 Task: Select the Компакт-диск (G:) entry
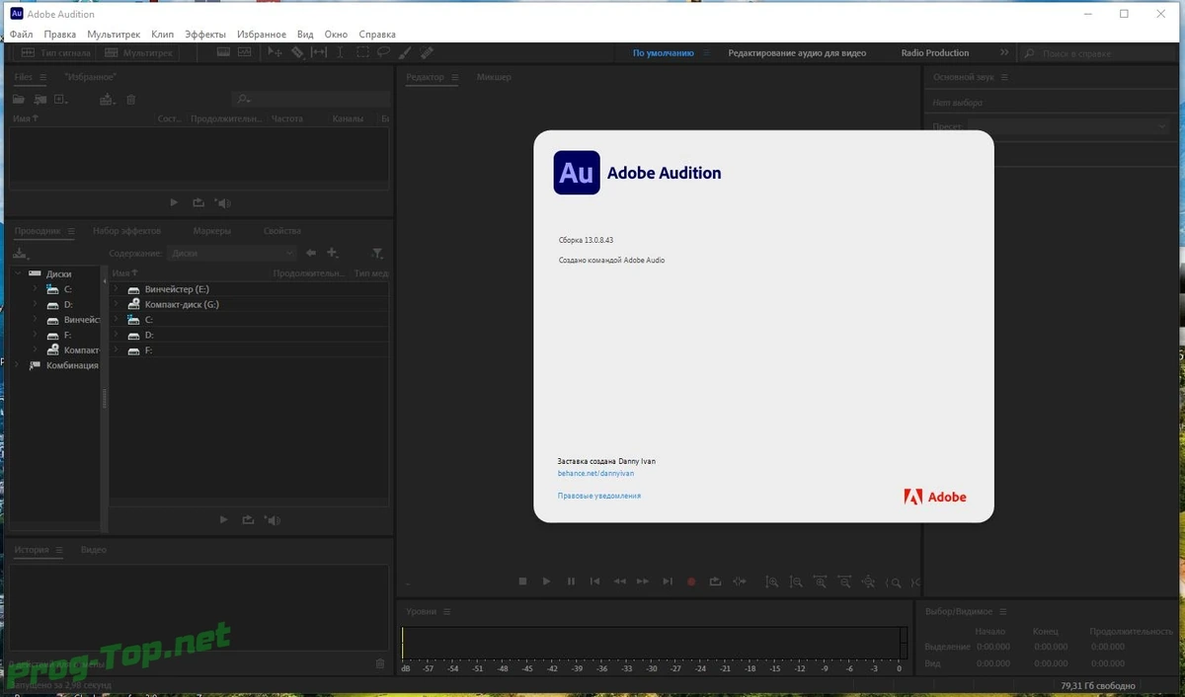click(x=182, y=304)
